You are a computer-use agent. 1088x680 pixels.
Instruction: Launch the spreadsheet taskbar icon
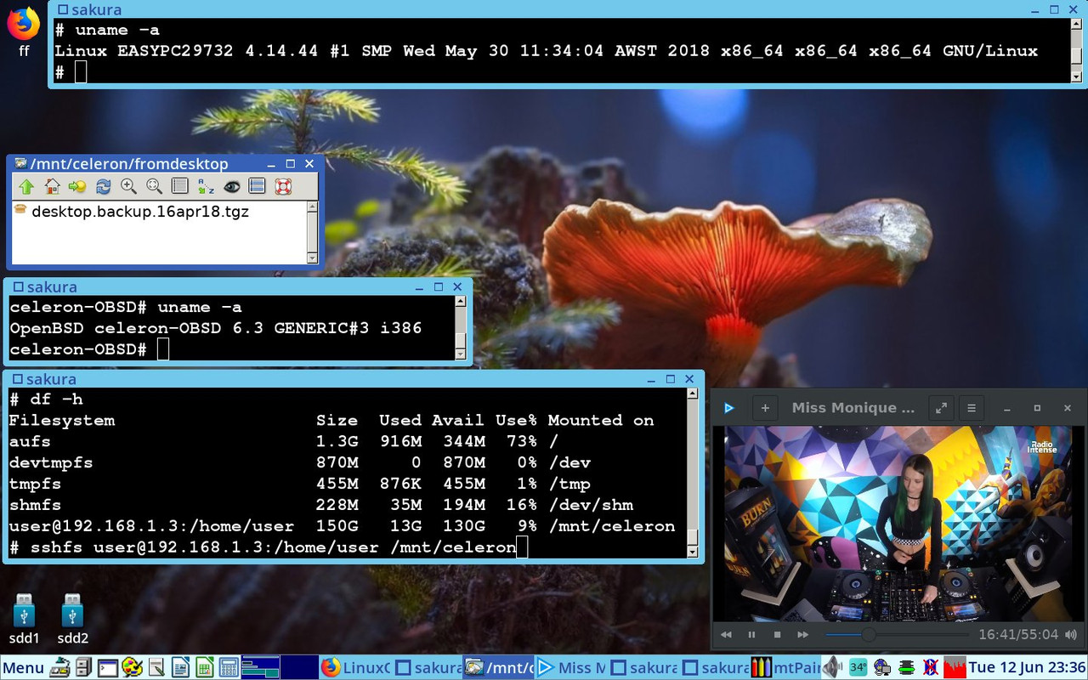(204, 668)
